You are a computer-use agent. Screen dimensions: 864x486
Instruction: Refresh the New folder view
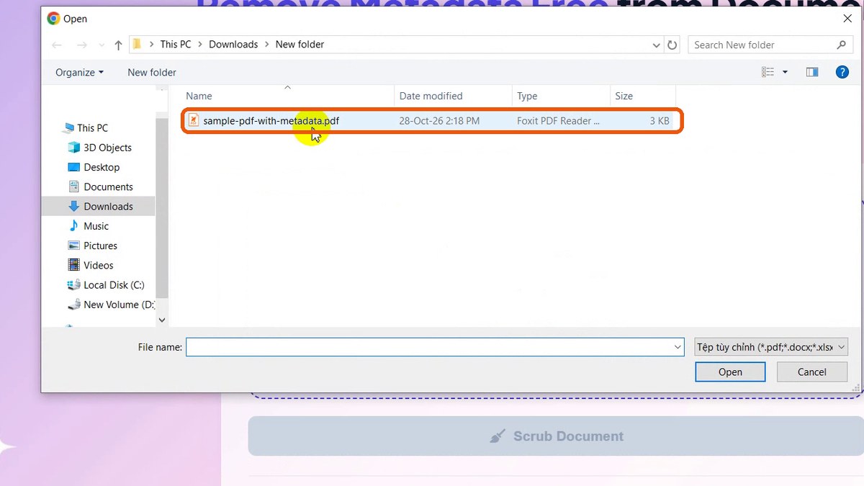(x=672, y=45)
